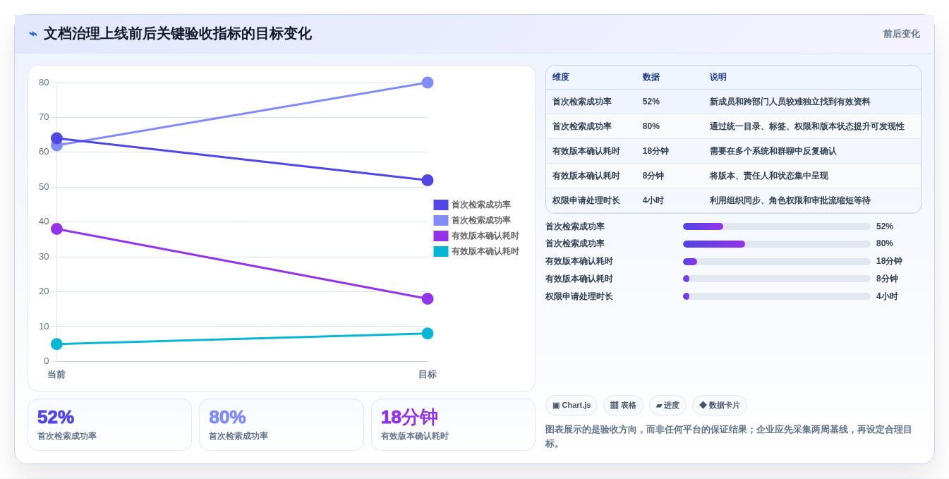Open the 进度 tag
This screenshot has width=949, height=479.
667,406
